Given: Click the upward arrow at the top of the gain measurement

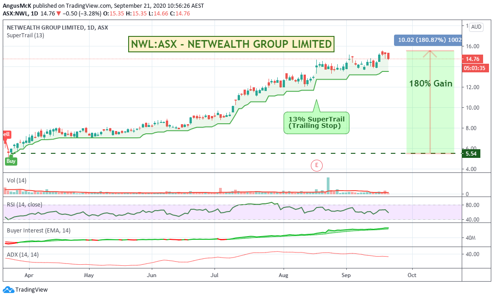Looking at the screenshot, I should (430, 54).
